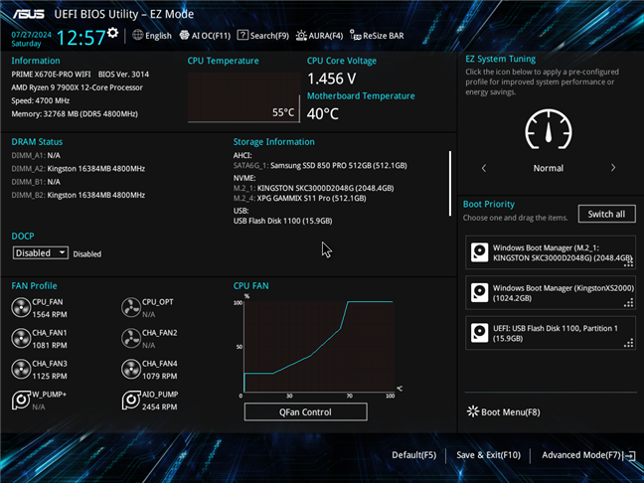Open the DOCP Disabled dropdown

click(40, 253)
